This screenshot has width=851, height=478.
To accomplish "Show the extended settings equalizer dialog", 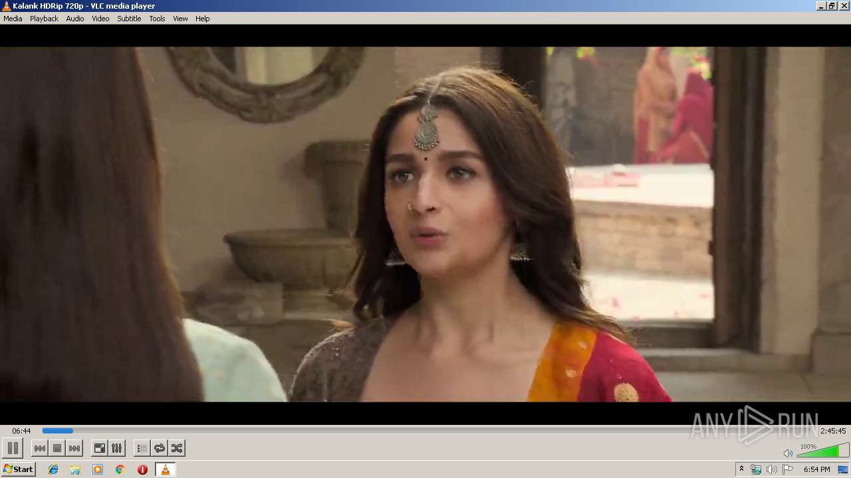I will tap(116, 448).
